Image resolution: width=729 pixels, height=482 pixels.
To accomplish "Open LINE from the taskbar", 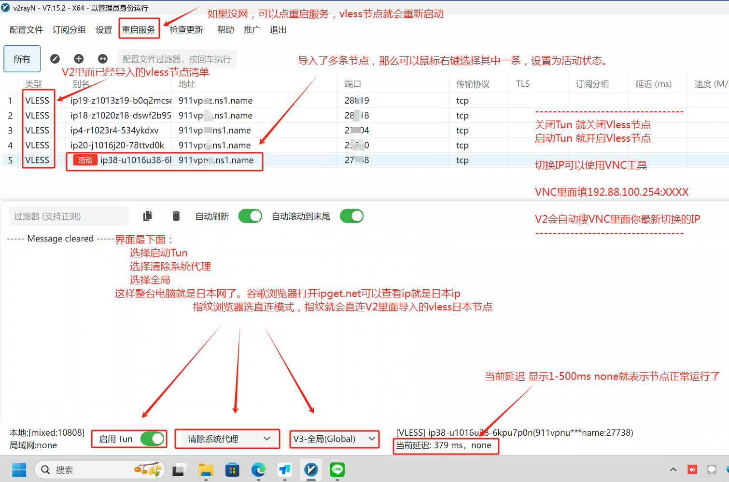I will point(337,469).
